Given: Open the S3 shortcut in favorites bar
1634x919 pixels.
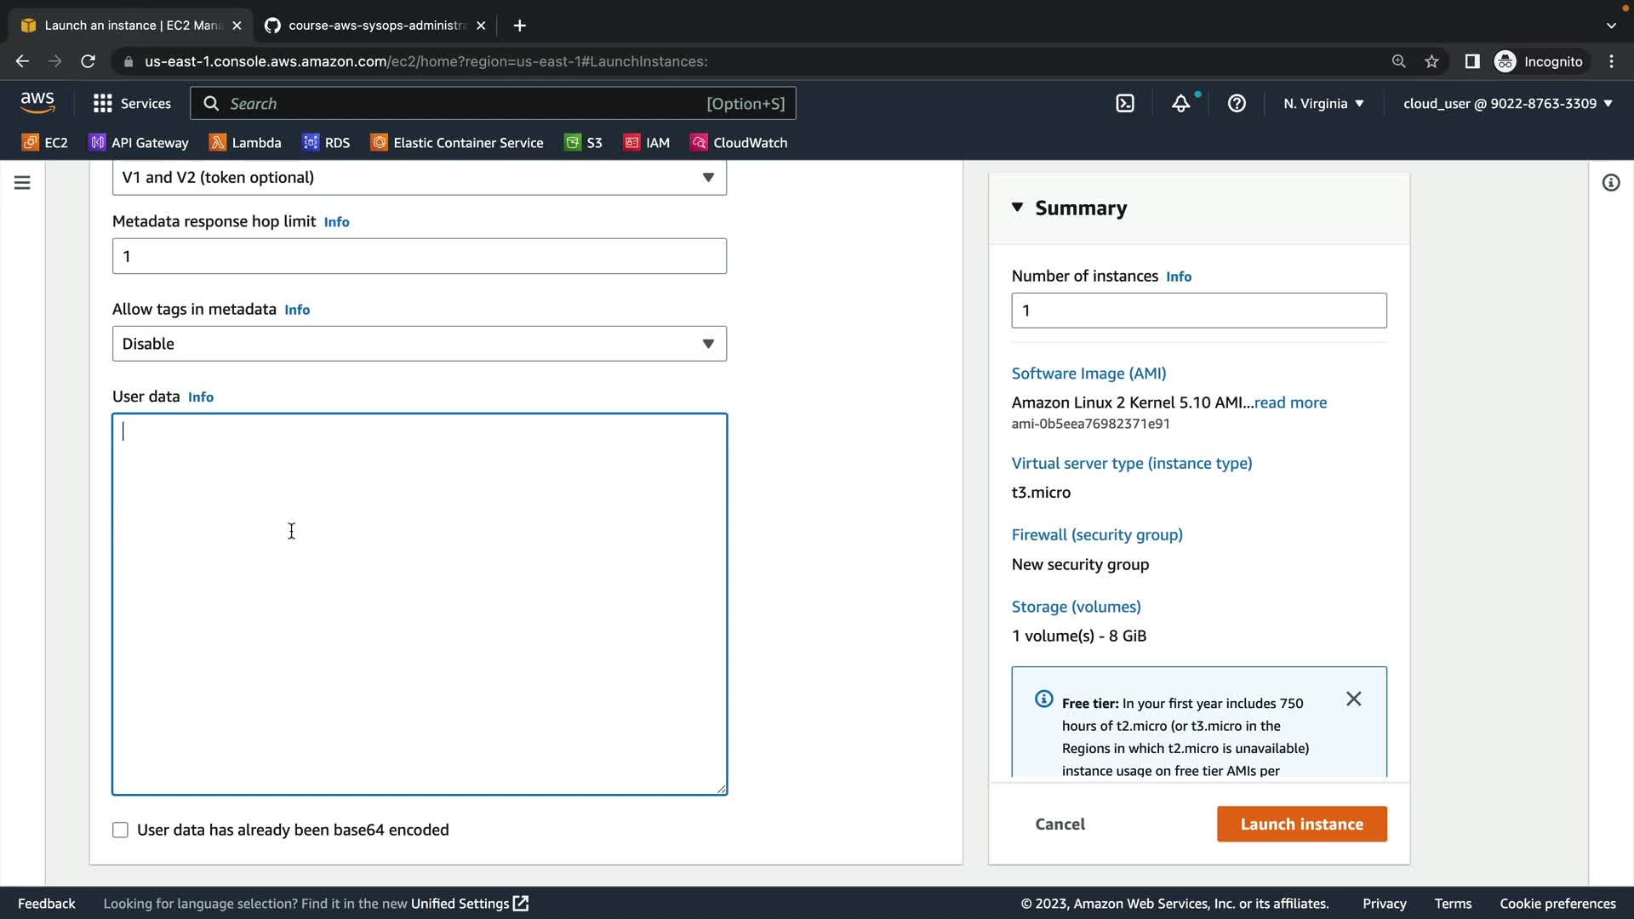Looking at the screenshot, I should click(x=584, y=143).
